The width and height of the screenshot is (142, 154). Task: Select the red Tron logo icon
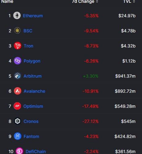click(x=18, y=46)
